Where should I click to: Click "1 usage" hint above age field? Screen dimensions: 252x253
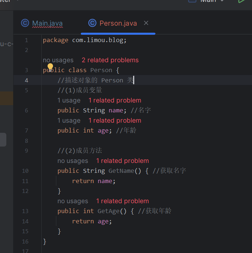coord(69,120)
